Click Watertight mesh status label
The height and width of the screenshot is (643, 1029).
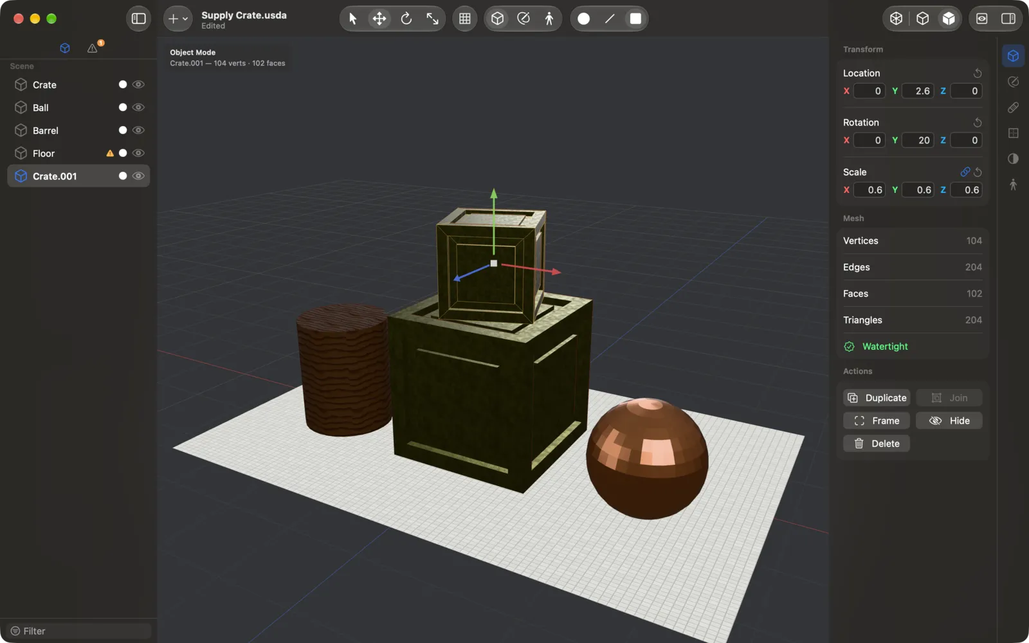click(885, 347)
